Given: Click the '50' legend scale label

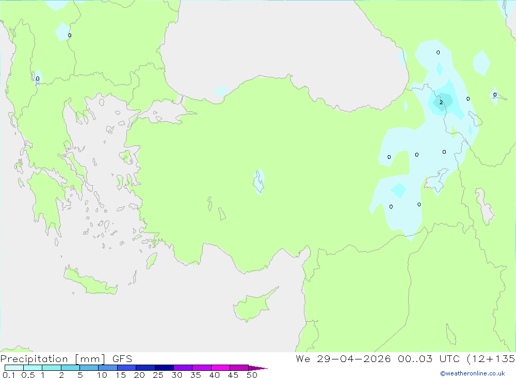Looking at the screenshot, I should tap(252, 375).
